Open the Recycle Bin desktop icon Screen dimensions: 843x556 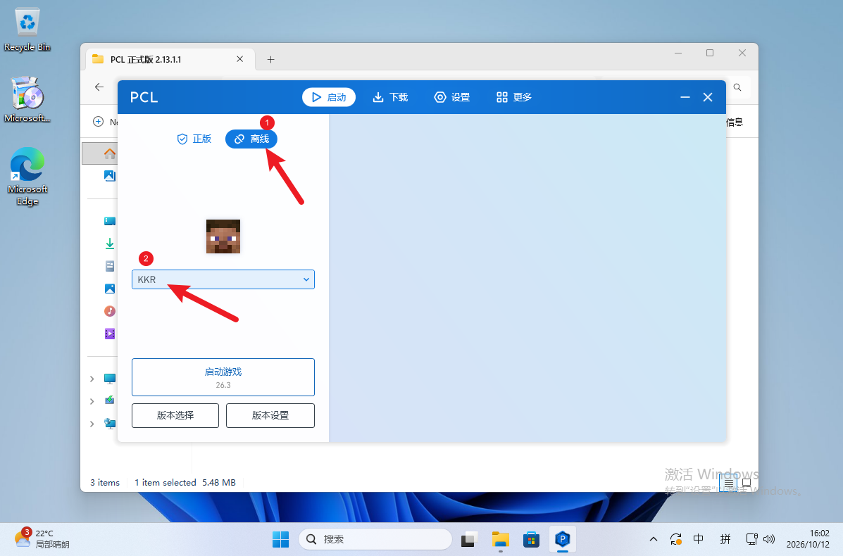(x=27, y=30)
